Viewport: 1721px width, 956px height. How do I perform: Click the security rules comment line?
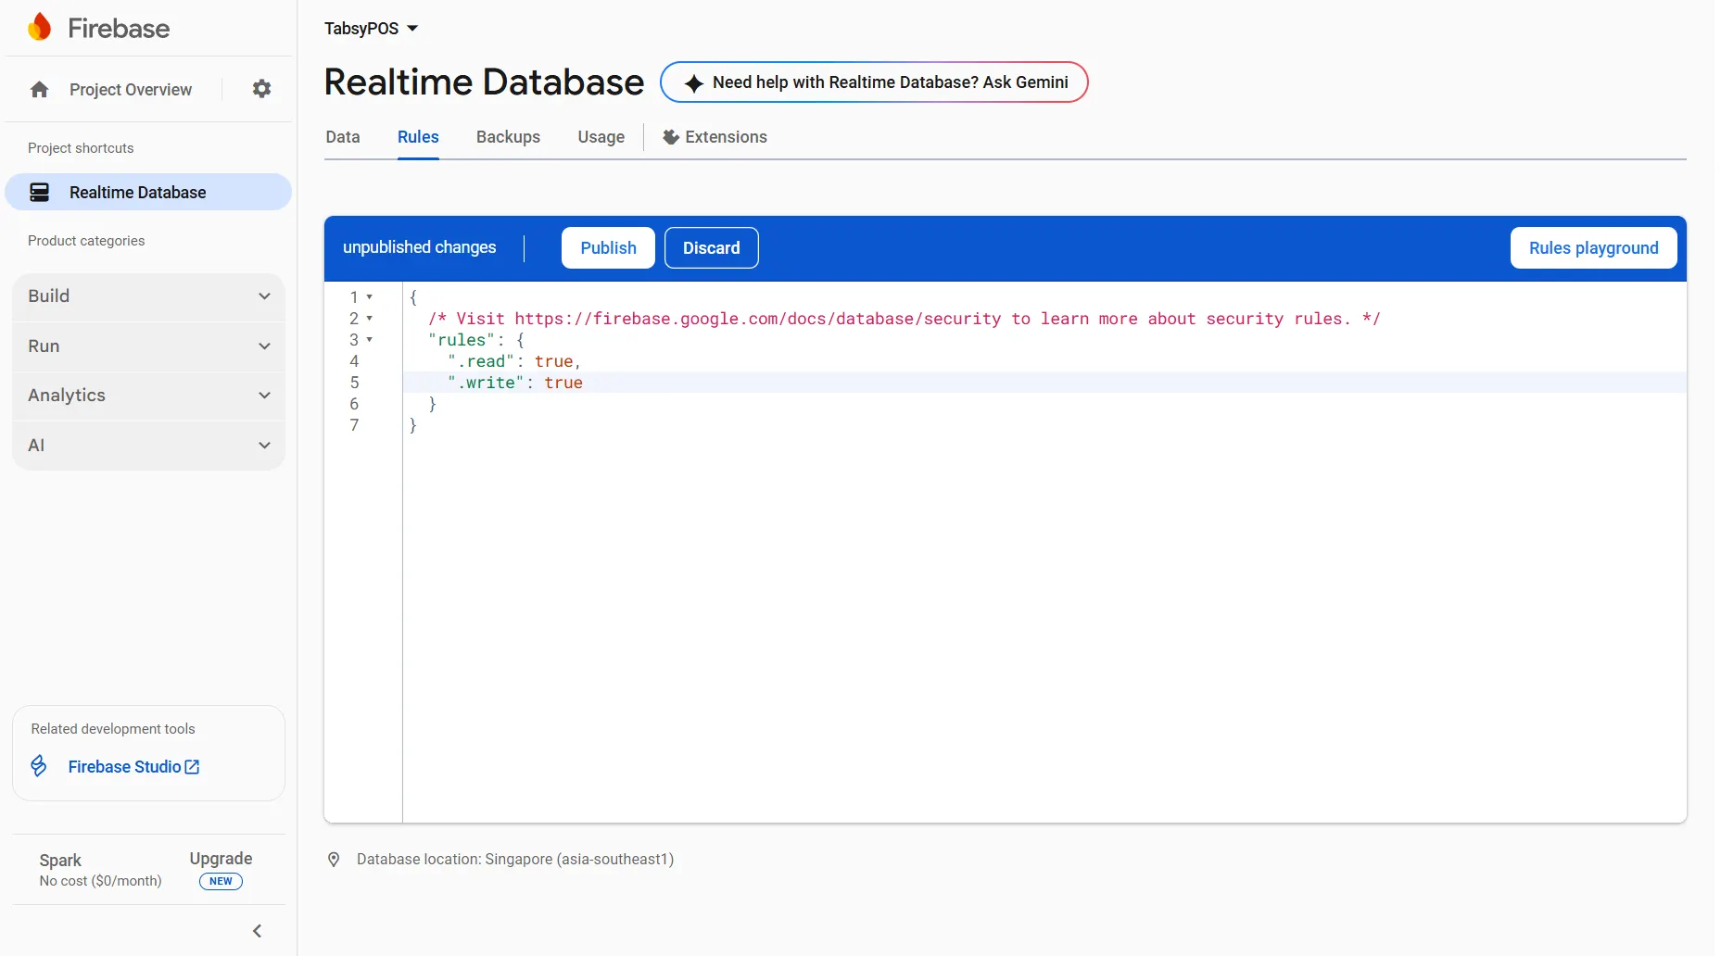(x=904, y=319)
